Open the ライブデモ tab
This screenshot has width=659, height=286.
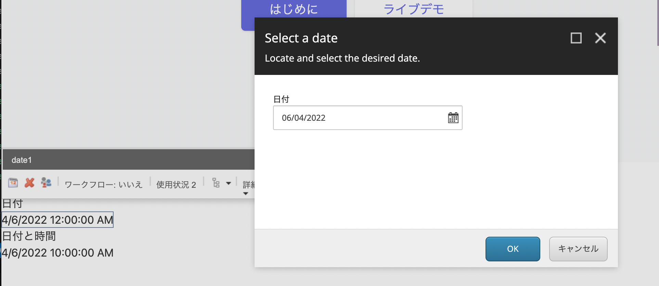pyautogui.click(x=414, y=9)
